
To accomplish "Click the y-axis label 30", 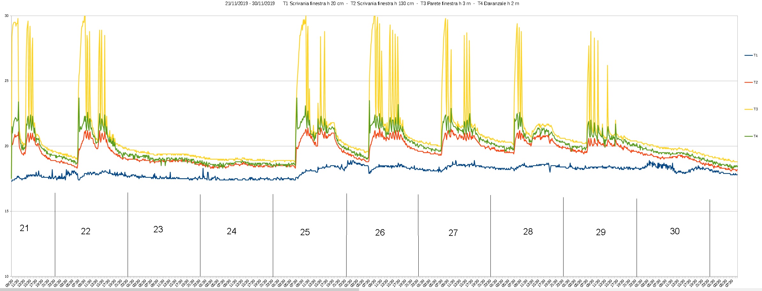I will pos(6,16).
